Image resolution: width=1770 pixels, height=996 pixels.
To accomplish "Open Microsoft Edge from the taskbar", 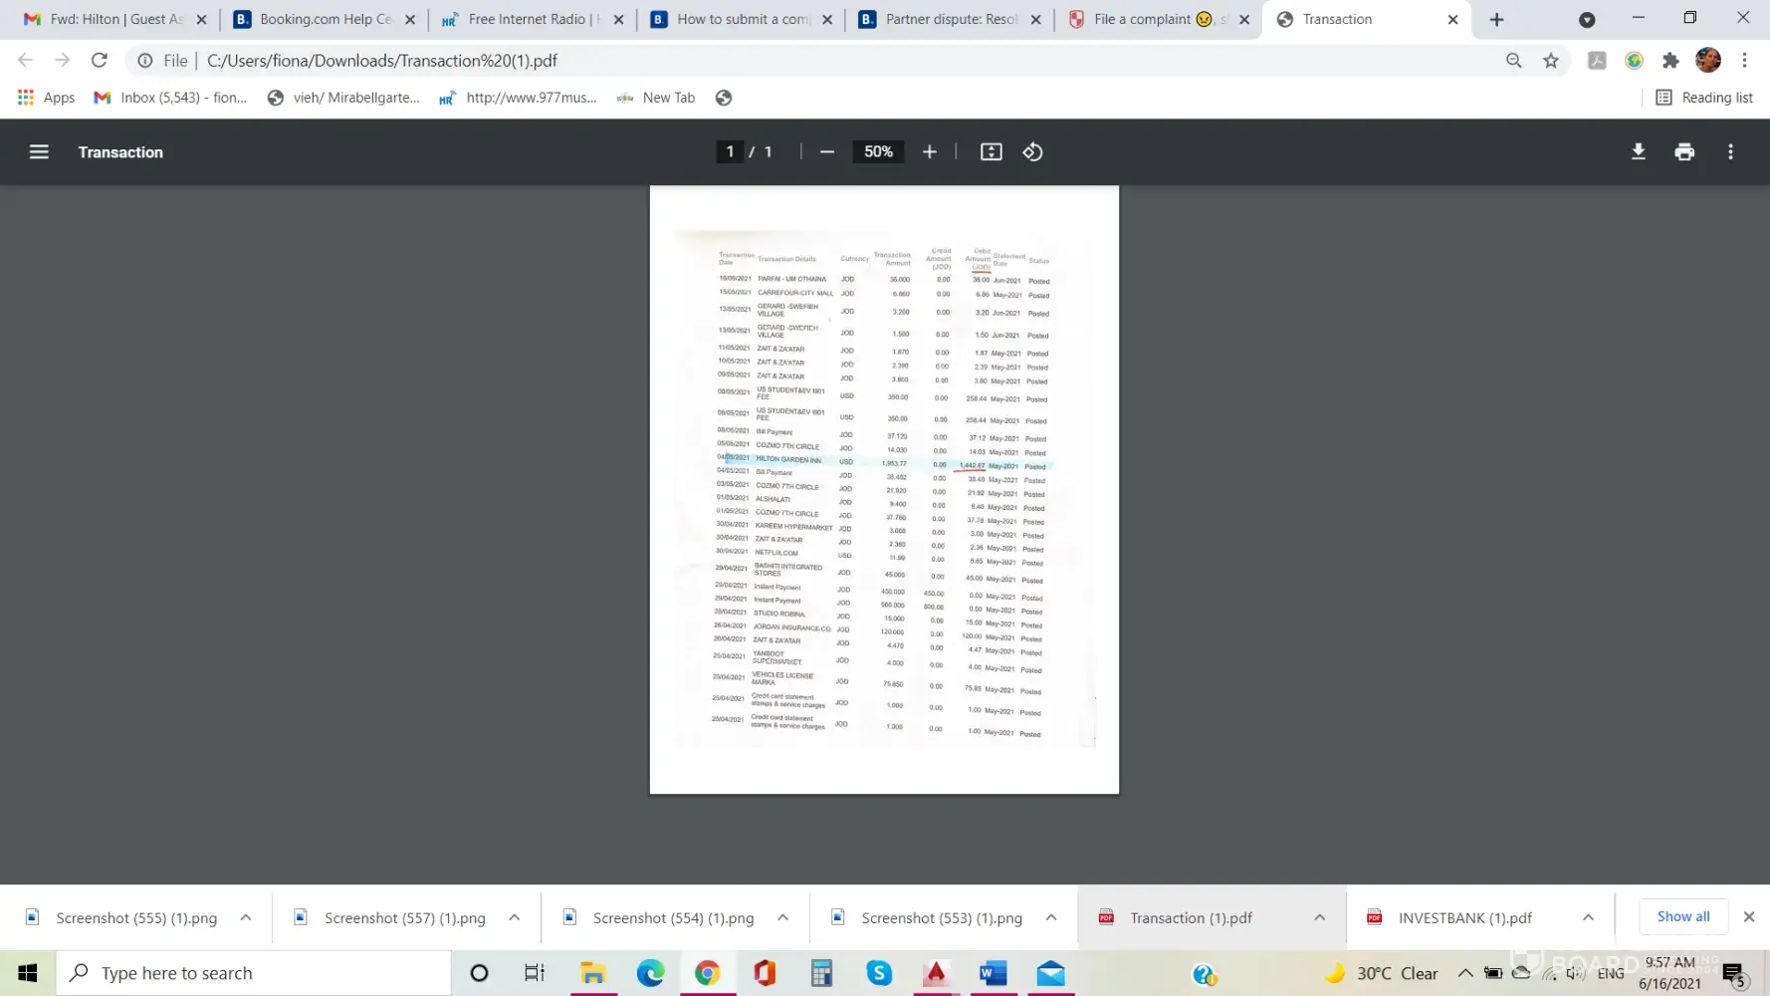I will [650, 973].
